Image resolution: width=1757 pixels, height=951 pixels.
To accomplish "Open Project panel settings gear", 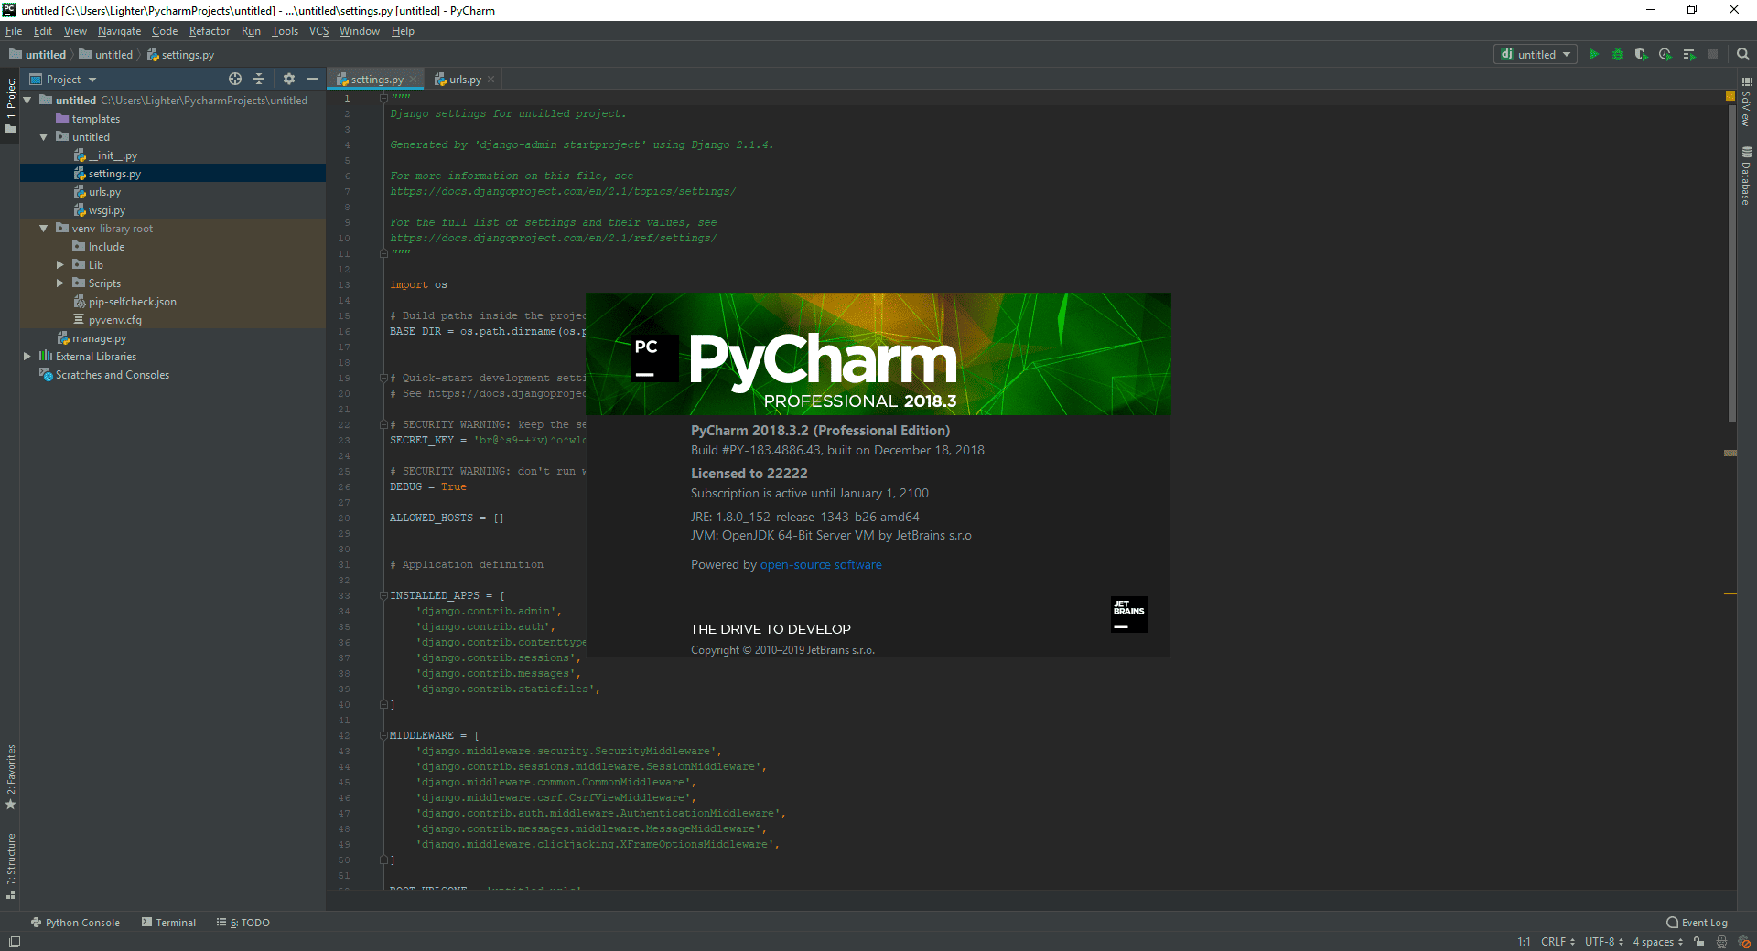I will pos(289,80).
